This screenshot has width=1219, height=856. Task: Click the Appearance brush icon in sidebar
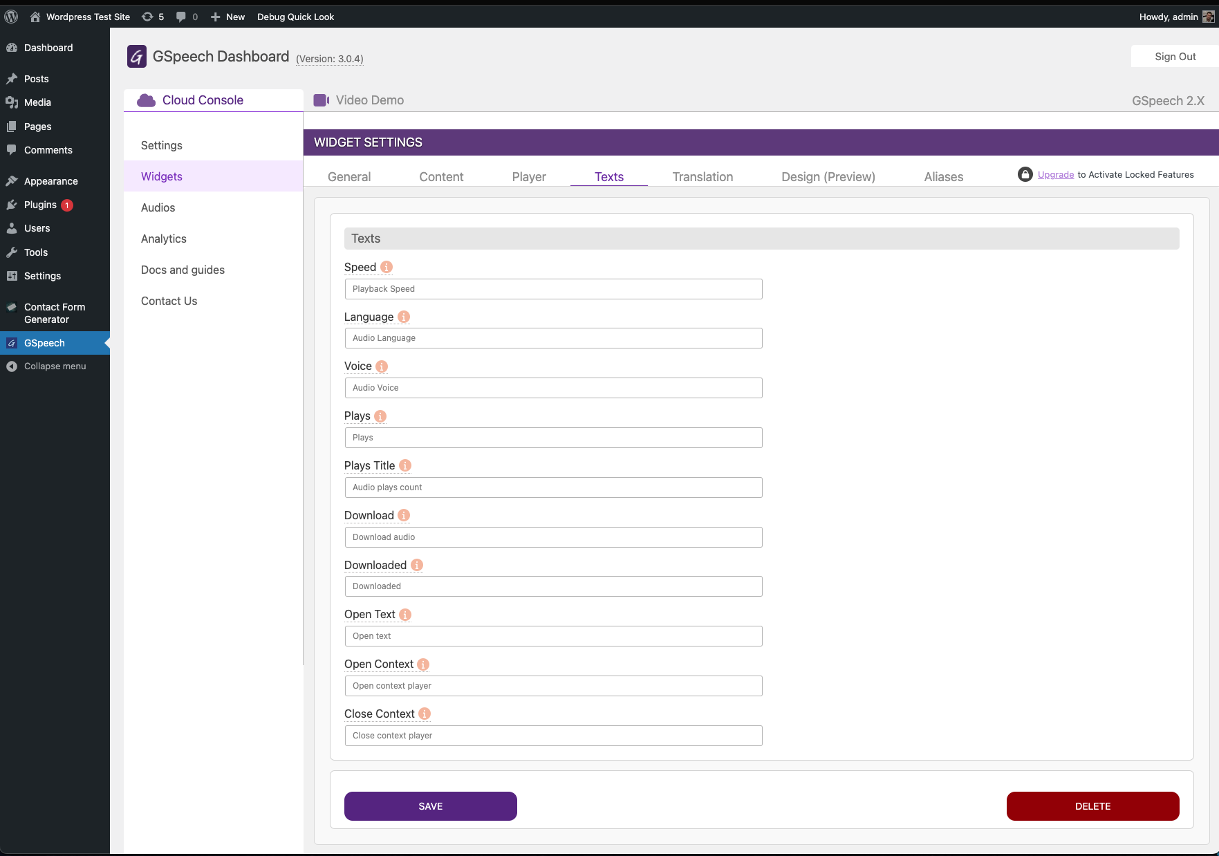click(x=12, y=181)
